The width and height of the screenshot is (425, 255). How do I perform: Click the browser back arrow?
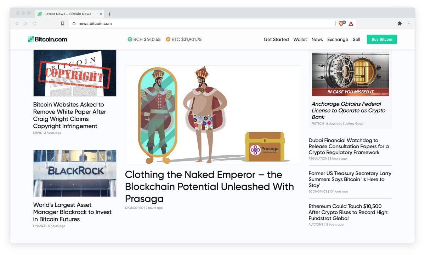coord(16,23)
